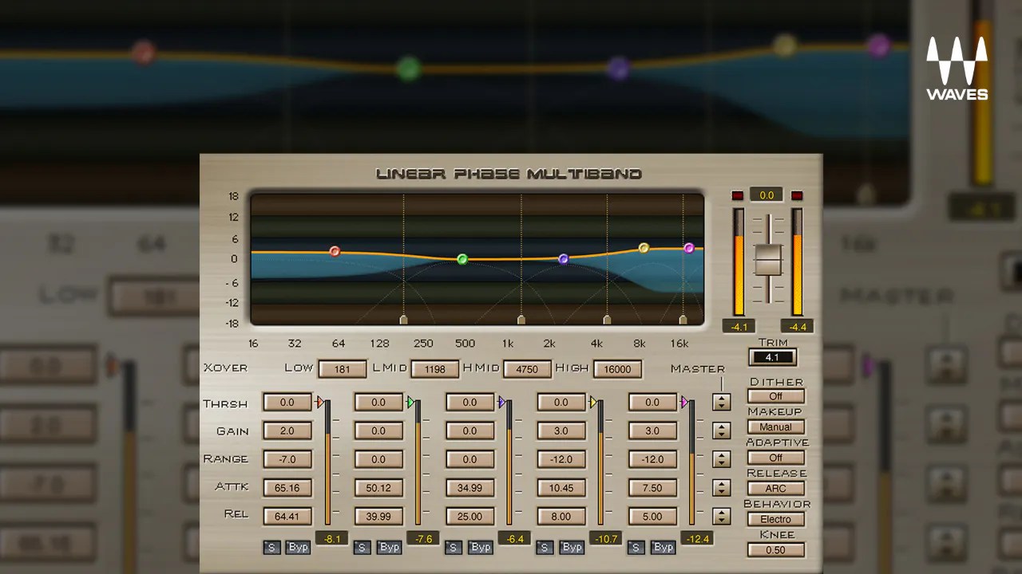
Task: Click right output peak readout -4.4
Action: click(x=798, y=327)
